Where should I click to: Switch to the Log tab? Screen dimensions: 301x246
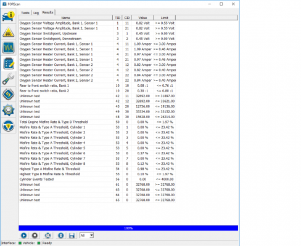36,13
